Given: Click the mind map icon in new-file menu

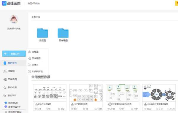Looking at the screenshot, I should 29,58.
